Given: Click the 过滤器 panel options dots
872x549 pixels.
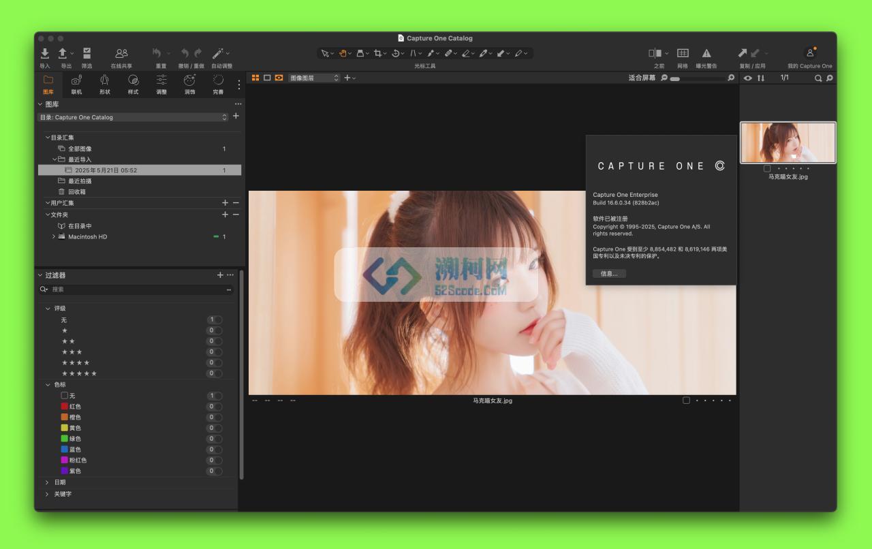Looking at the screenshot, I should 230,275.
